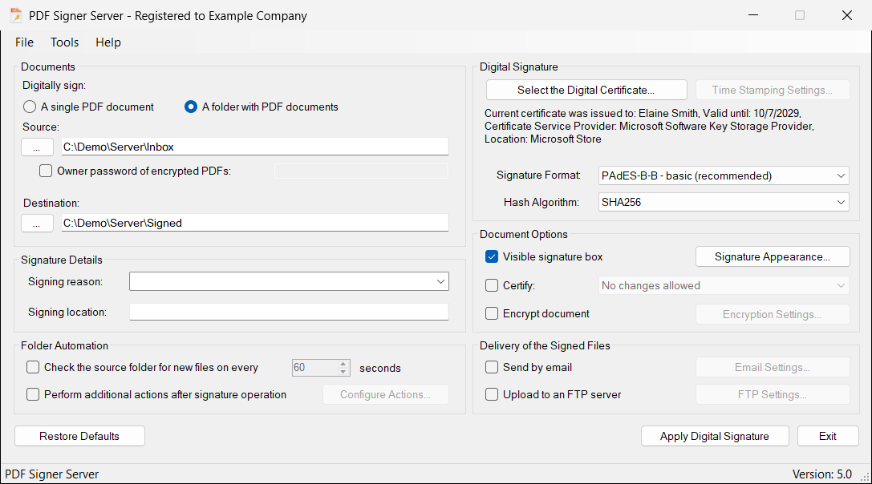This screenshot has width=872, height=484.
Task: Expand the Hash Algorithm SHA256 dropdown
Action: point(724,202)
